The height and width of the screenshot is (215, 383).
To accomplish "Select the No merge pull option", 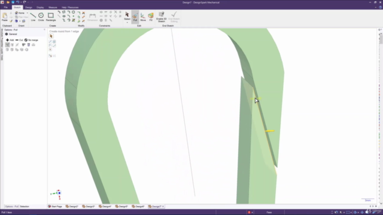I will [31, 40].
